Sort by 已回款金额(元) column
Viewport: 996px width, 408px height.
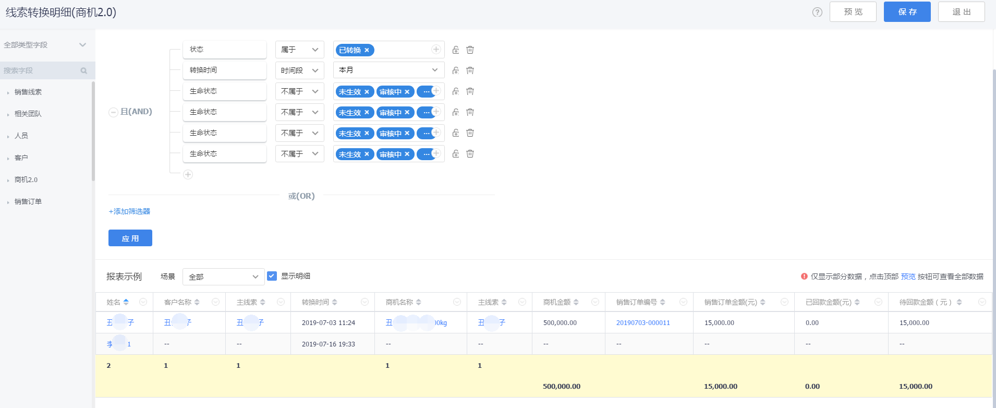tap(857, 302)
